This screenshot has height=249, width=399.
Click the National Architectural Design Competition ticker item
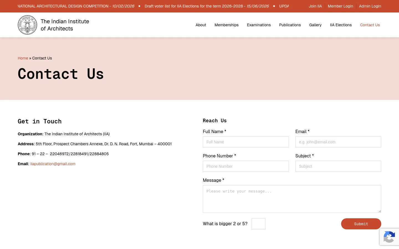pos(76,6)
